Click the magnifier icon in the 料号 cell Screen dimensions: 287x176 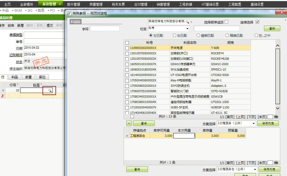pos(50,91)
